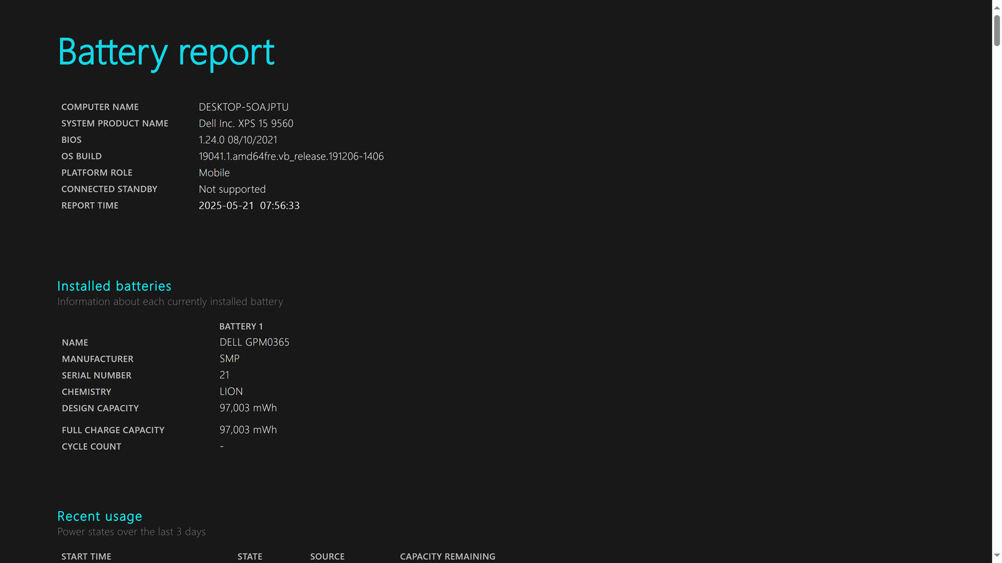Click the STATE column header

pyautogui.click(x=250, y=557)
